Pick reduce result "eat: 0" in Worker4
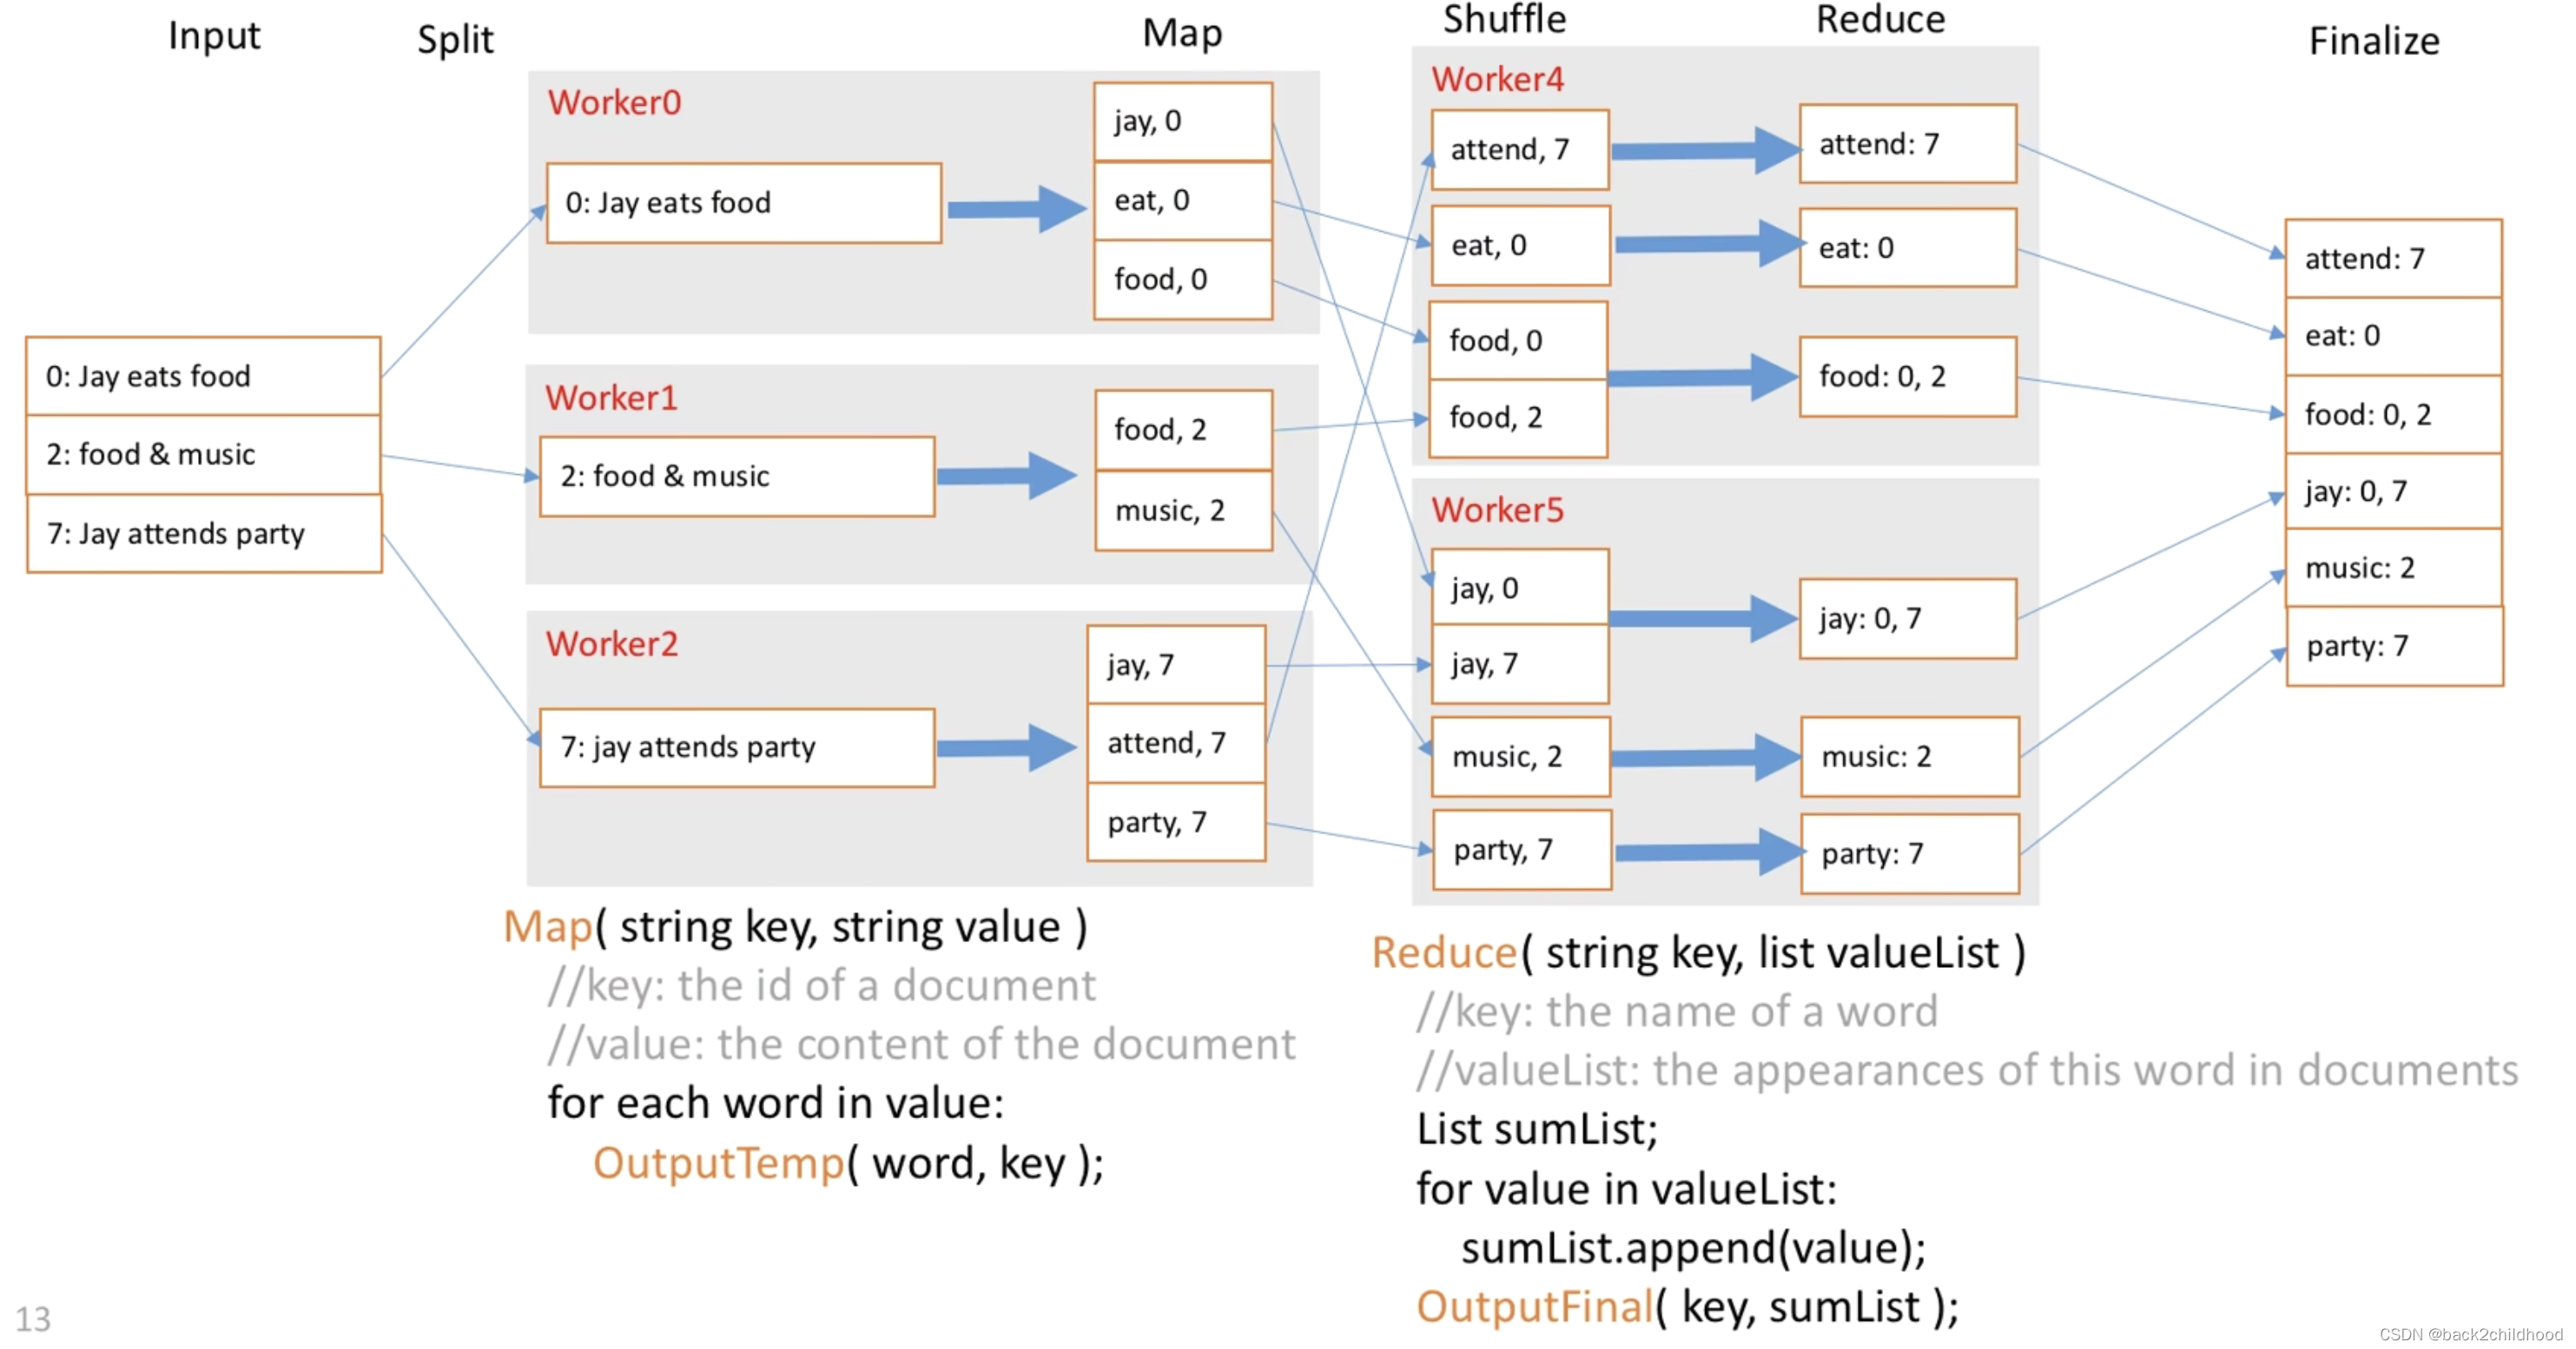Viewport: 2576px width, 1349px height. pos(1907,249)
